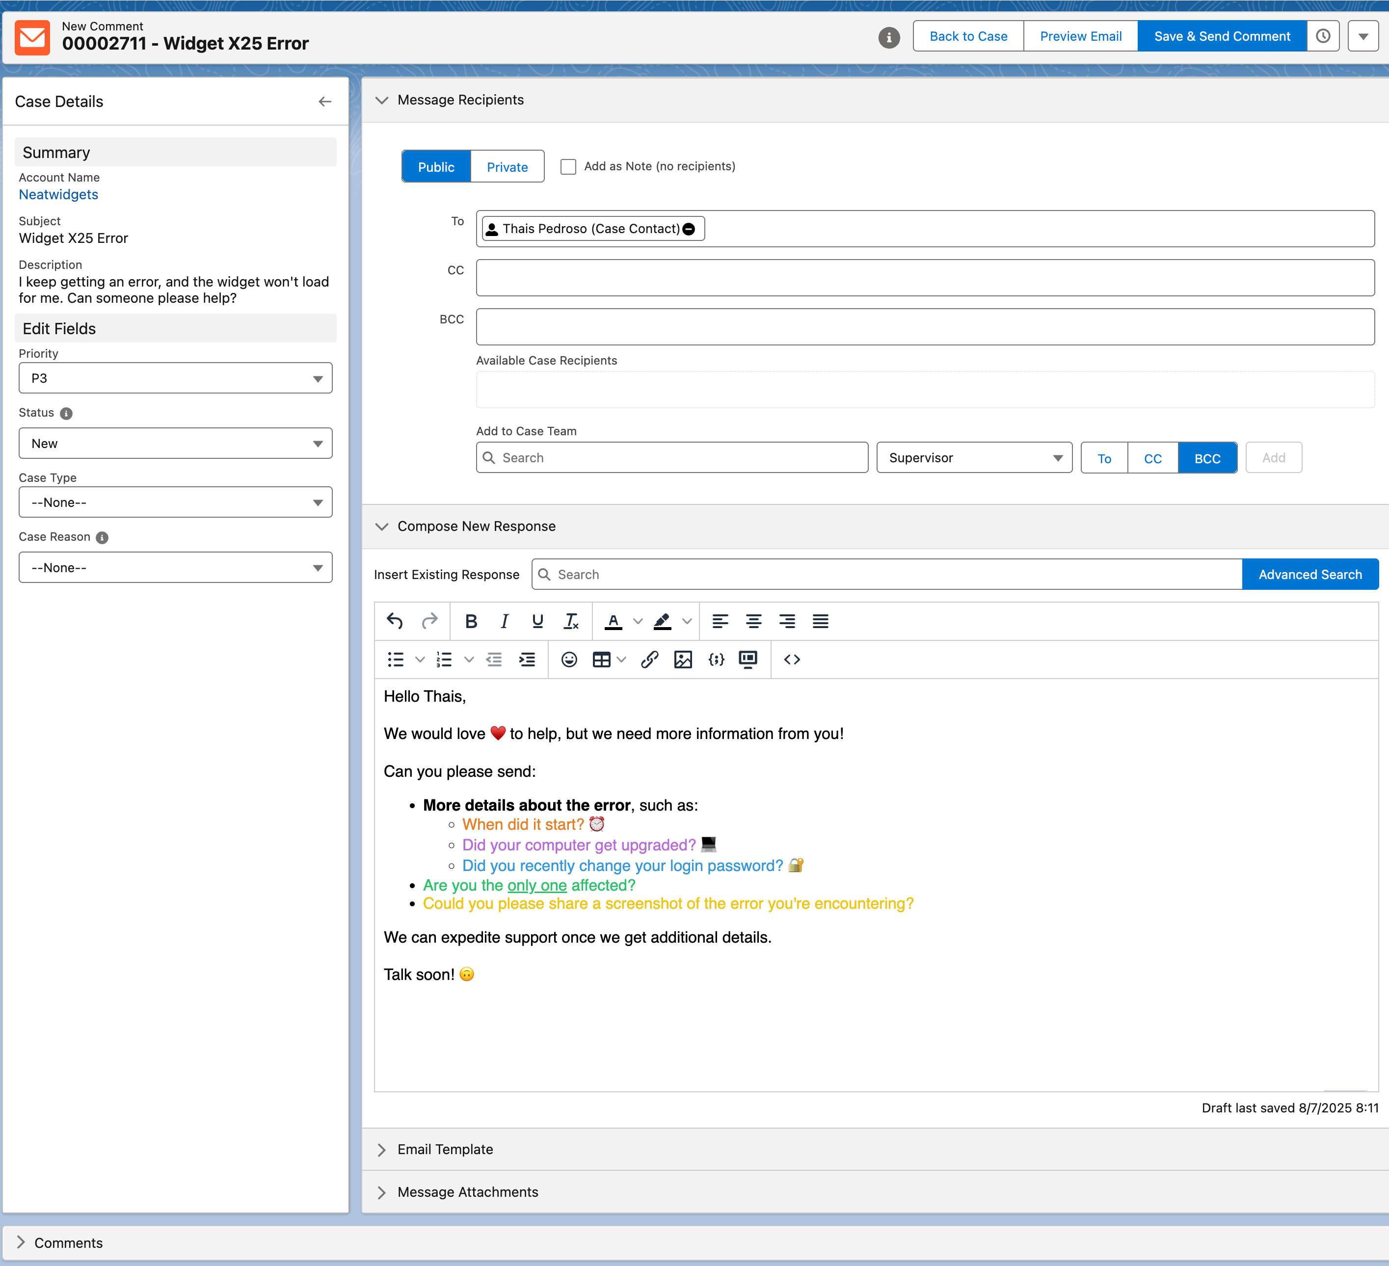The height and width of the screenshot is (1266, 1389).
Task: Open the Status dropdown showing New
Action: [176, 444]
